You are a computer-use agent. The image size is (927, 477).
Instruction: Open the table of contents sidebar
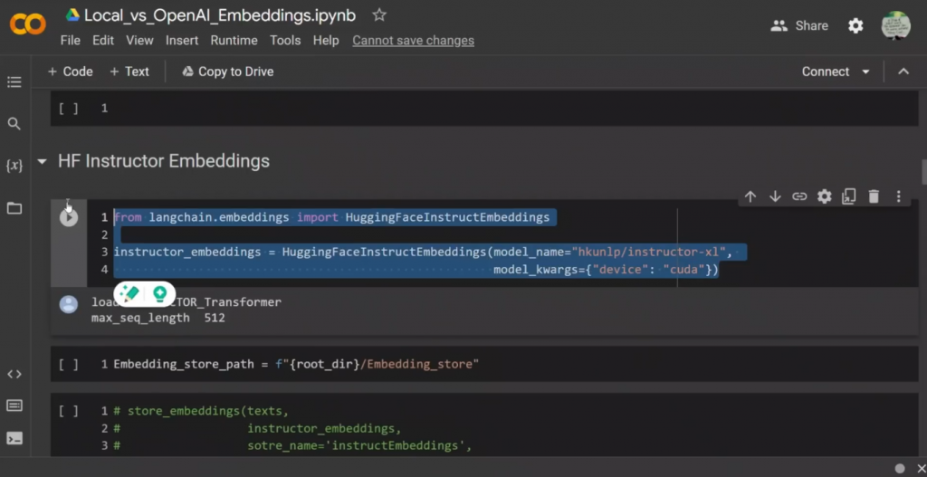coord(14,82)
